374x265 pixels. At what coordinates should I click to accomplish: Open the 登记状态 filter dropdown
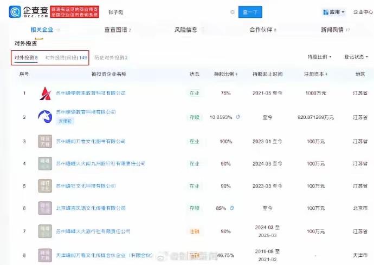click(356, 57)
